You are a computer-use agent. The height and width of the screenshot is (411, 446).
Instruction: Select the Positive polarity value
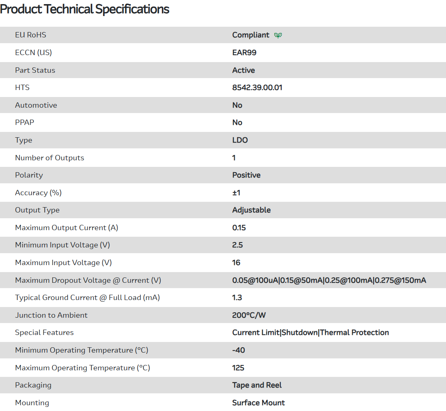tap(246, 175)
